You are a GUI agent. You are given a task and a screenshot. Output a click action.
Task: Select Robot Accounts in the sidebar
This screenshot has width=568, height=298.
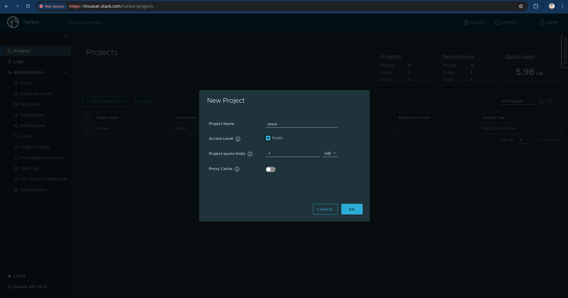coord(36,93)
